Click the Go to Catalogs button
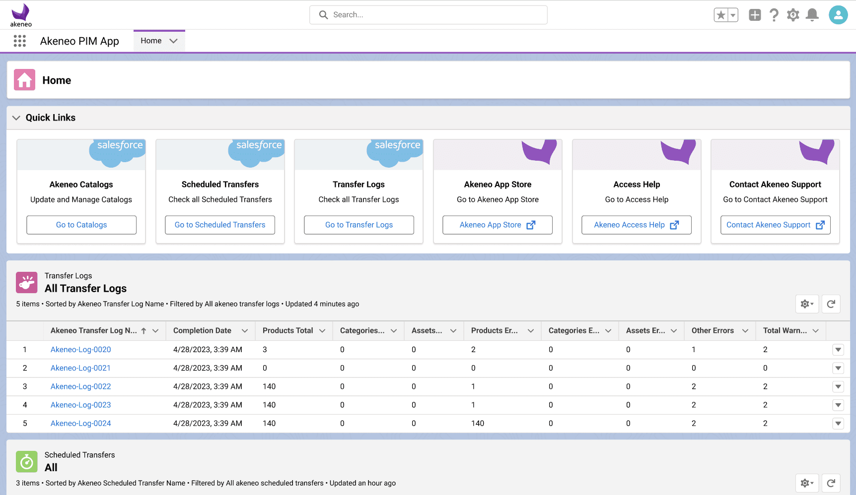 tap(81, 225)
